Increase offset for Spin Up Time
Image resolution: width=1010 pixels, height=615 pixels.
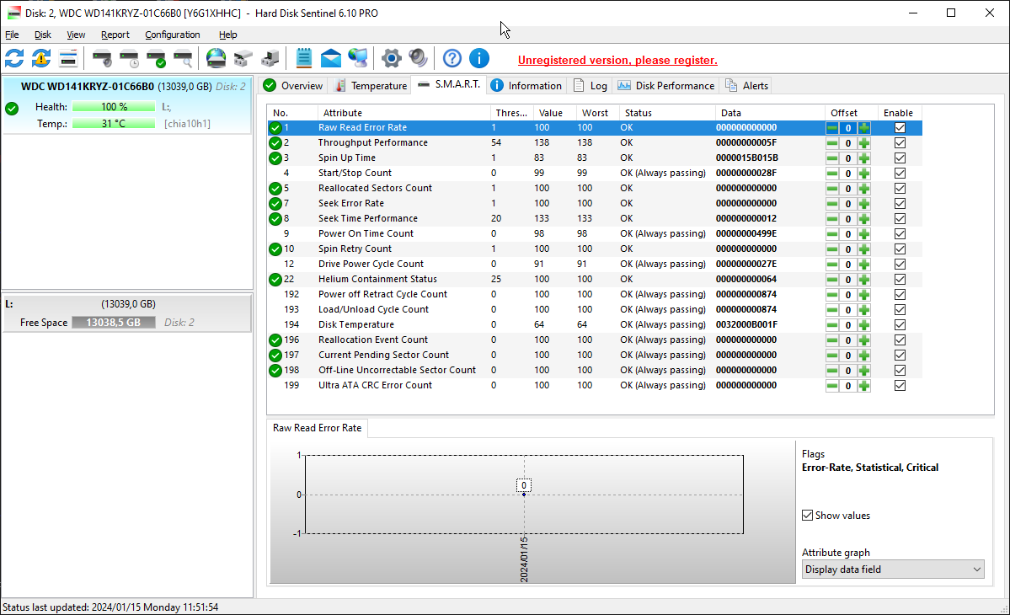864,158
